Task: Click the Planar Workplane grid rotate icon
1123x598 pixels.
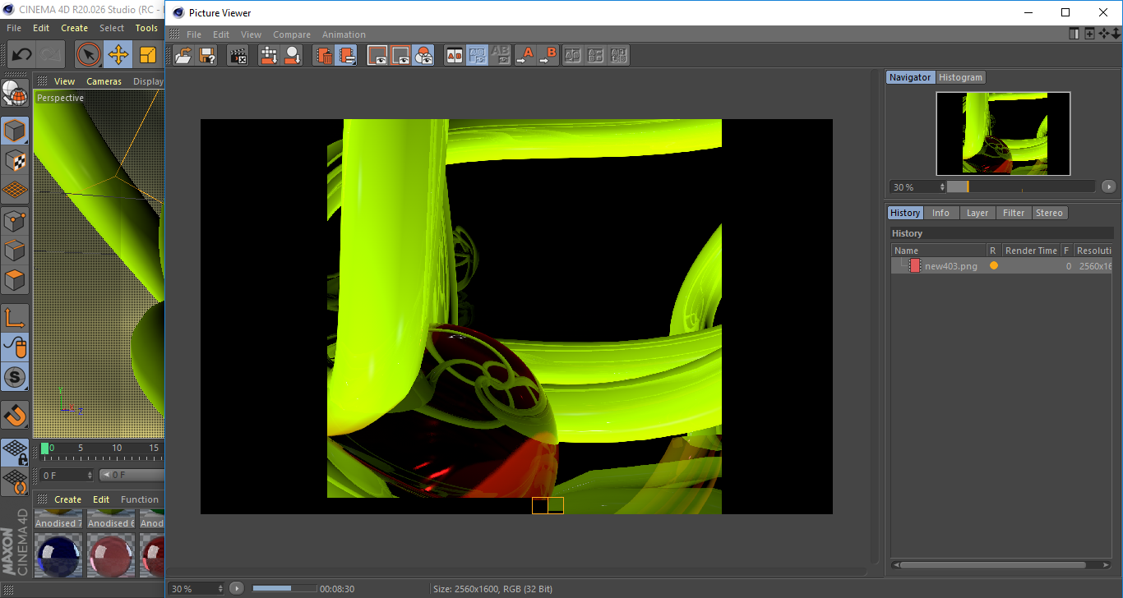Action: [x=15, y=482]
